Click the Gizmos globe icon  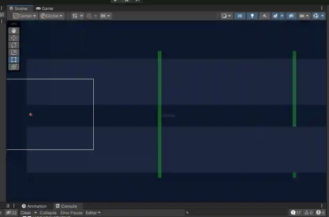[x=316, y=16]
